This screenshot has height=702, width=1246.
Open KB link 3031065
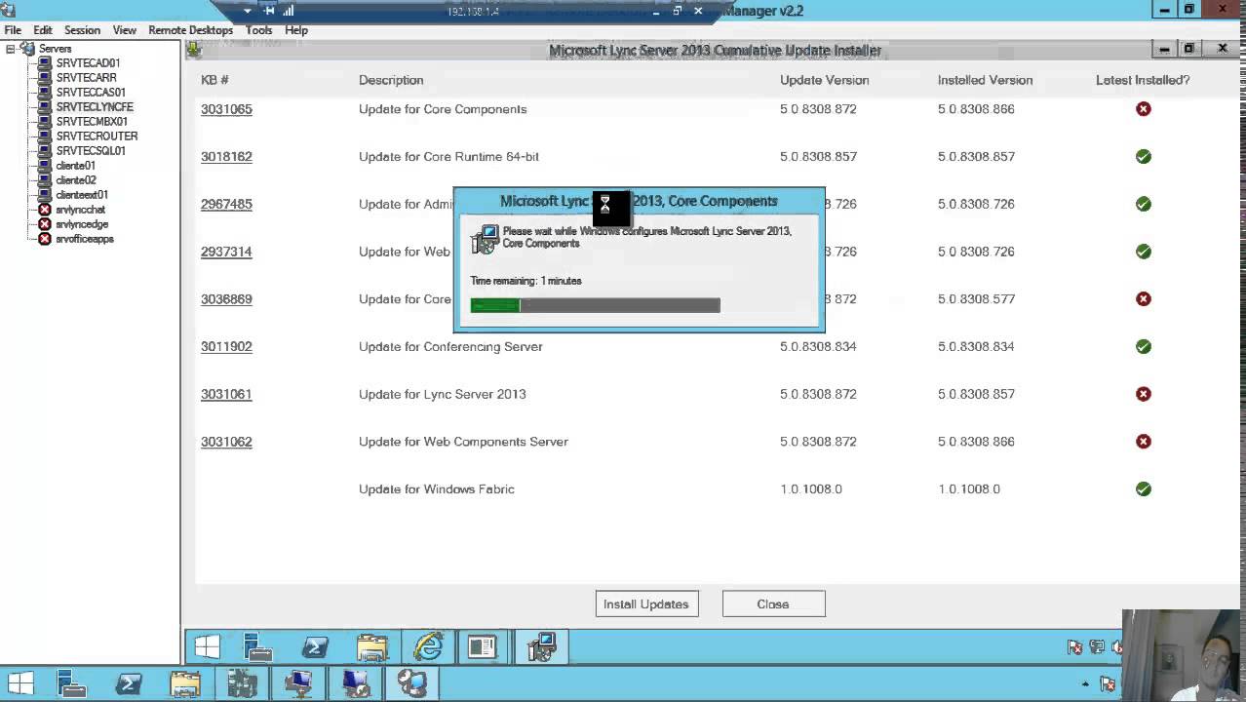point(226,109)
